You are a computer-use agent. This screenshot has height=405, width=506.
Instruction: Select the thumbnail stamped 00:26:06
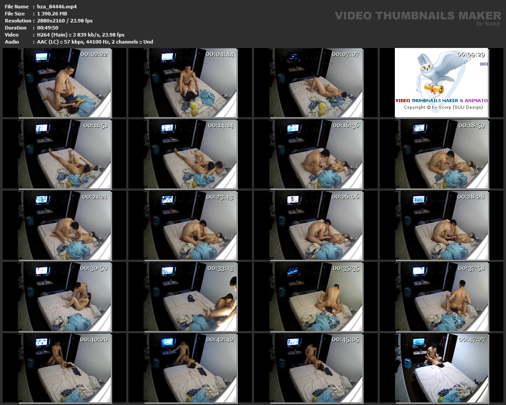[315, 225]
